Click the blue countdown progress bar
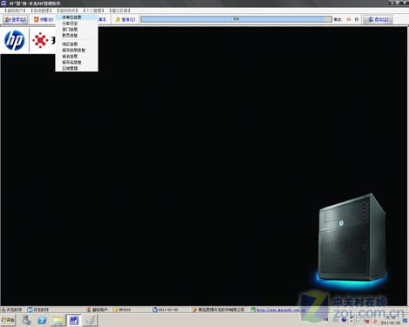 coord(235,19)
